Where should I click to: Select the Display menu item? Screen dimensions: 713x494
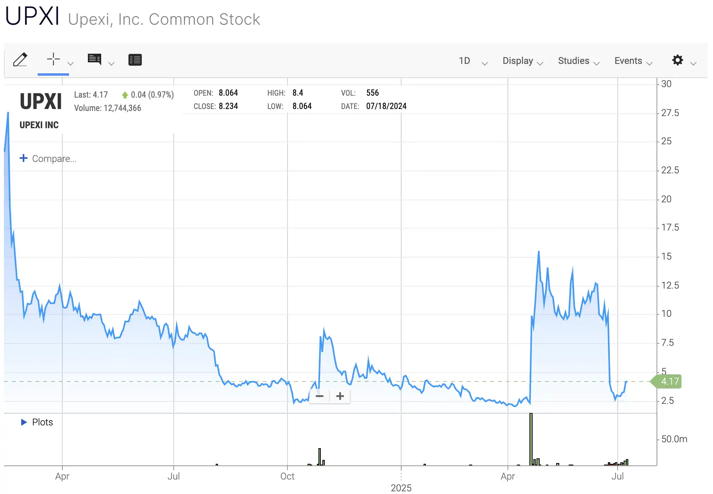click(x=518, y=61)
